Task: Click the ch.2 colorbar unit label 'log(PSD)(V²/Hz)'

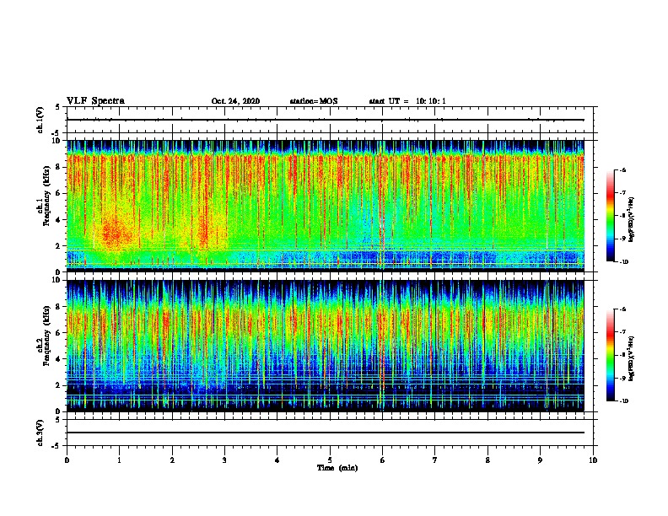Action: click(633, 358)
